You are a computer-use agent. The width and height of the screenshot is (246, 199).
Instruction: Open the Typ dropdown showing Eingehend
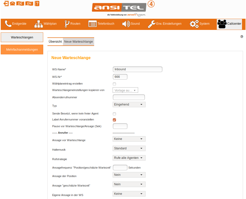(x=129, y=104)
